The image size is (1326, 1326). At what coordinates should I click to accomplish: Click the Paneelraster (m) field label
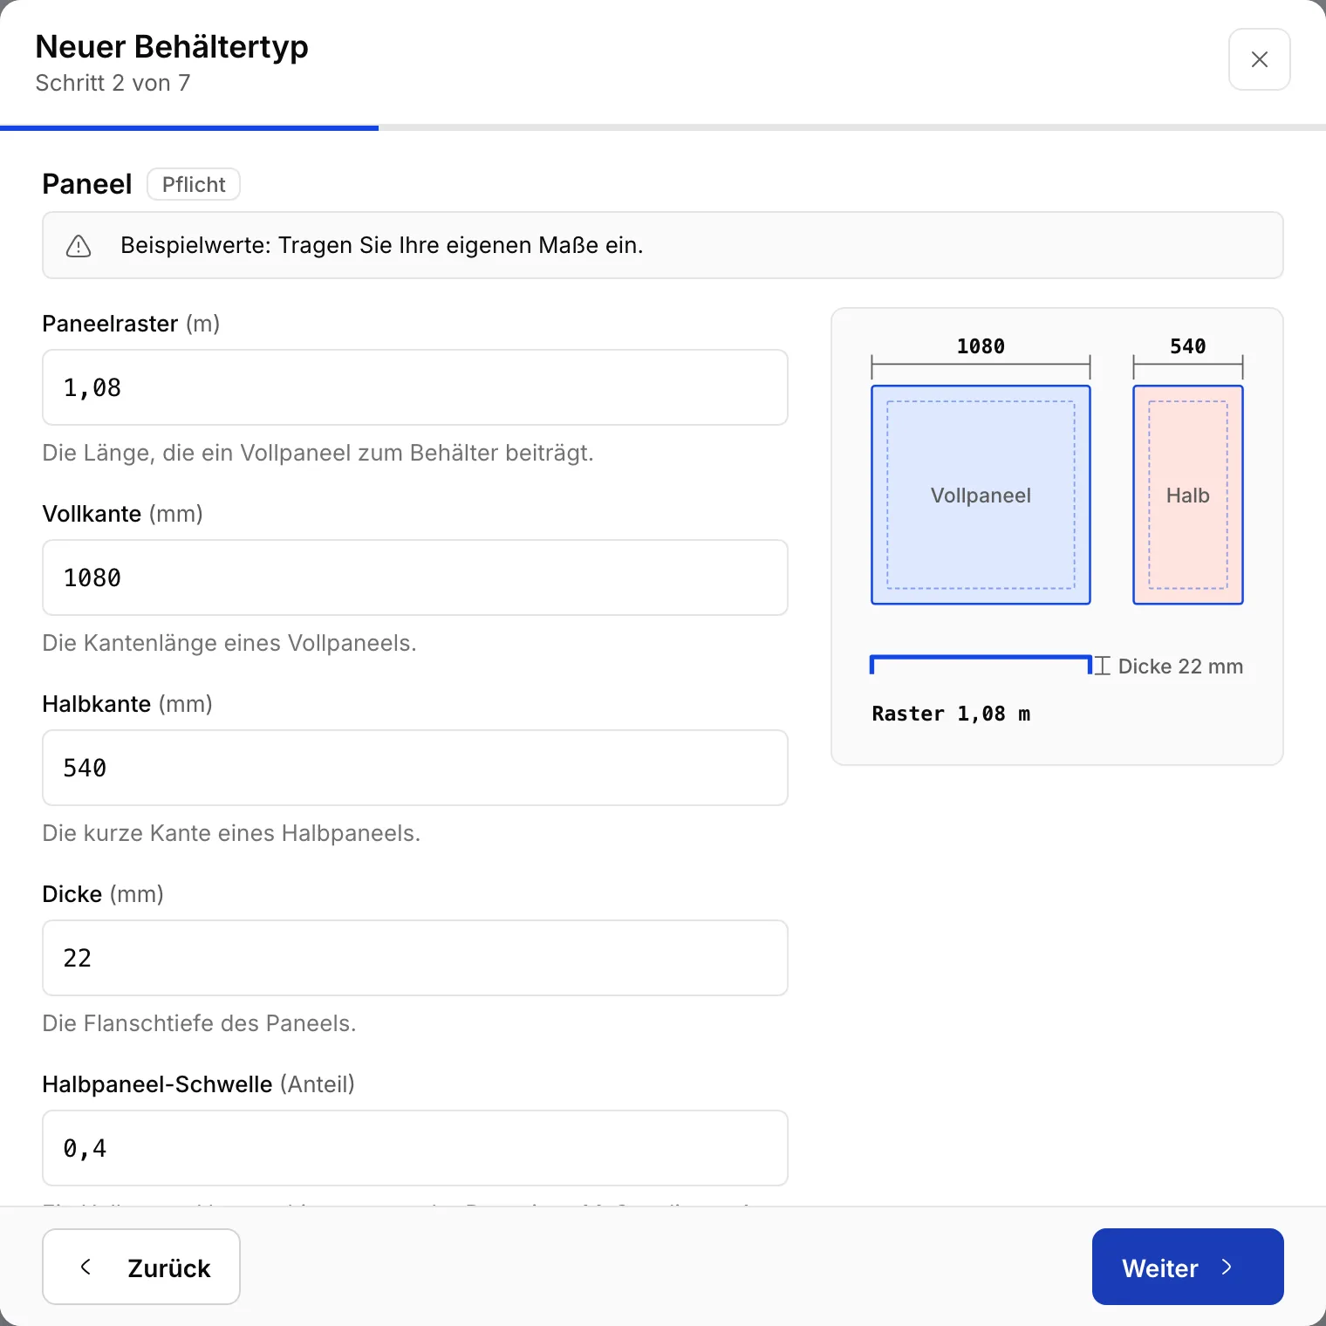coord(131,324)
